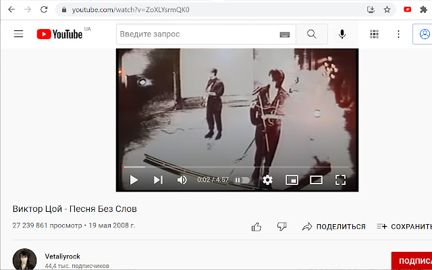
Task: Like the video with thumbs up
Action: 256,227
